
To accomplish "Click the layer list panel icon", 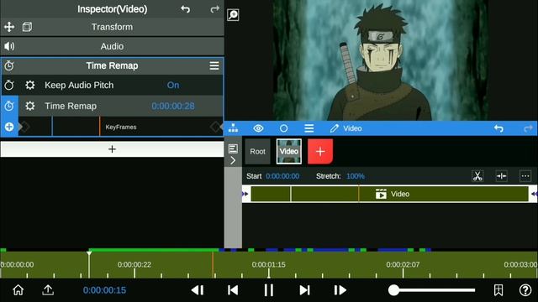I will (x=233, y=148).
